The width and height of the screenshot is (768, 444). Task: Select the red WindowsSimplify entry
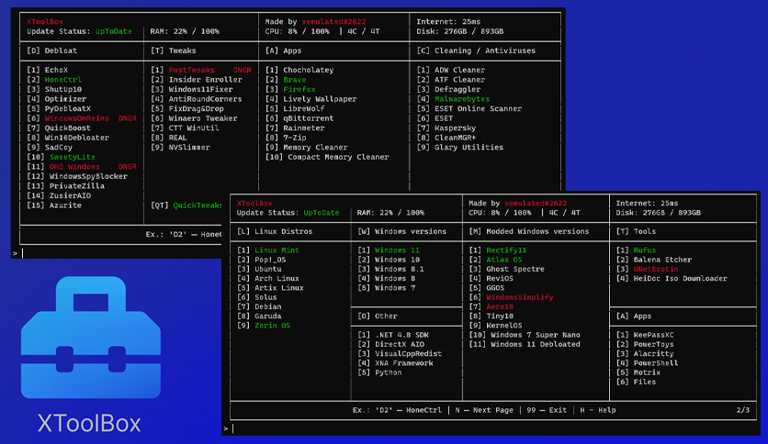coord(512,297)
